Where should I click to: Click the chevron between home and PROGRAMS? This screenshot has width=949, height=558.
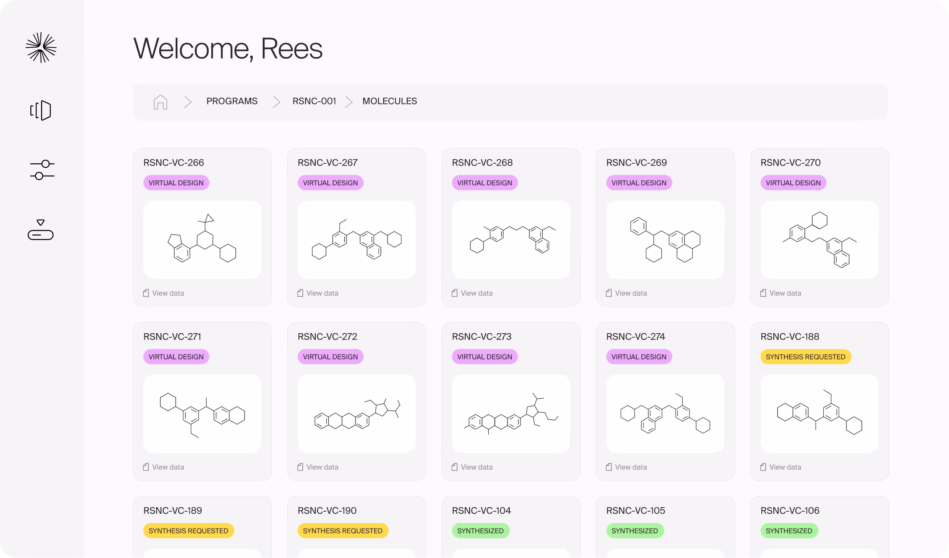pos(187,102)
